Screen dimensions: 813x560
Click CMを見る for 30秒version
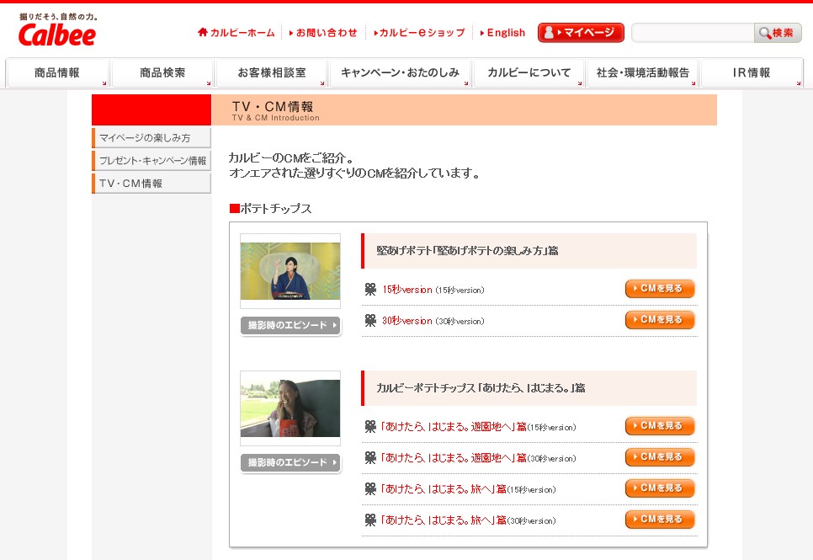click(x=660, y=320)
